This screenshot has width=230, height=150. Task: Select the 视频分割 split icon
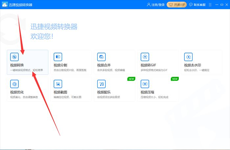[58, 57]
